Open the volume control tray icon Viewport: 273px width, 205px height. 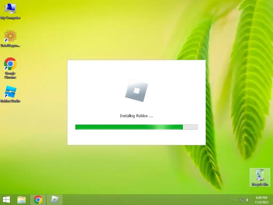248,200
